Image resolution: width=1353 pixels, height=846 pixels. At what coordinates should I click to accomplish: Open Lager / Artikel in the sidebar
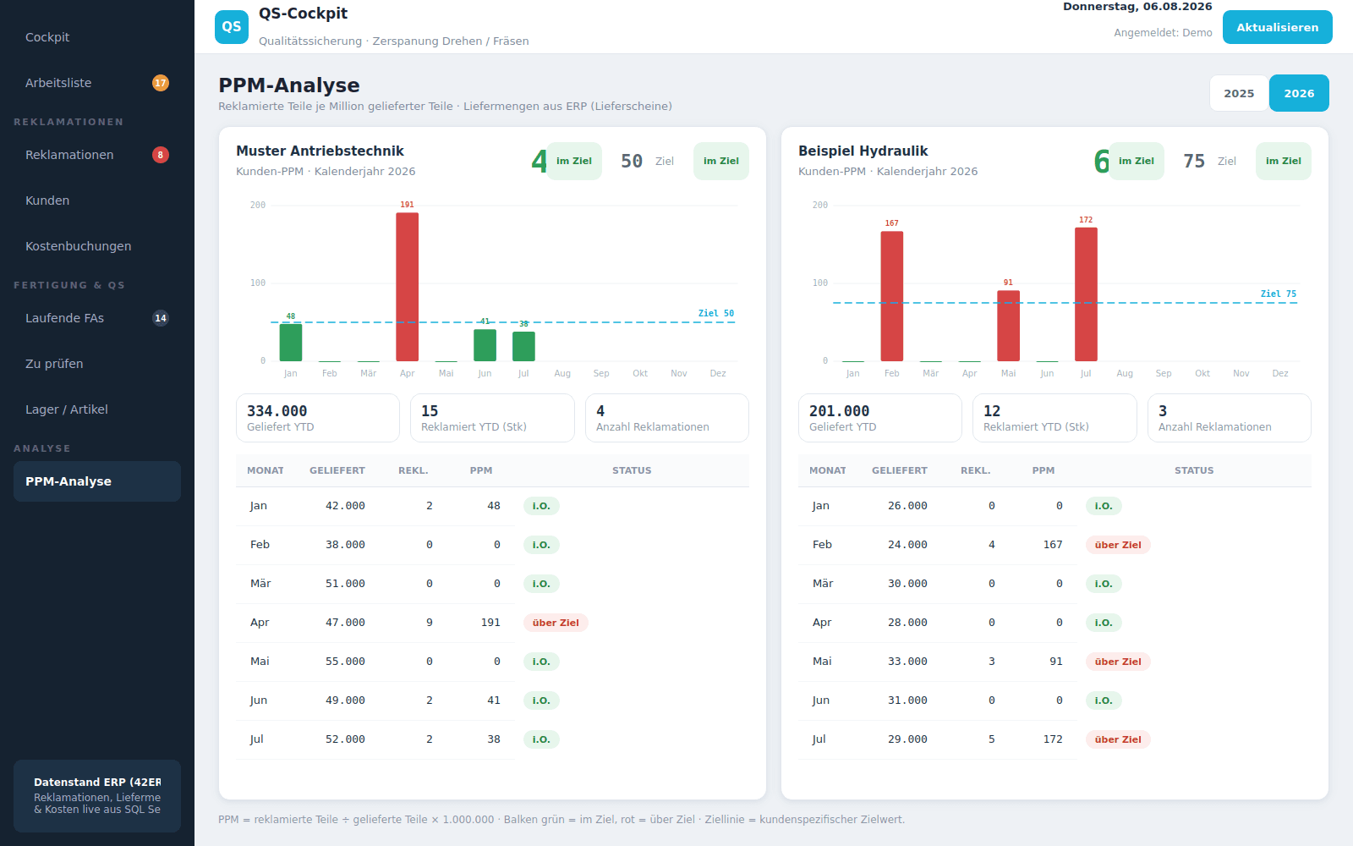click(x=97, y=409)
